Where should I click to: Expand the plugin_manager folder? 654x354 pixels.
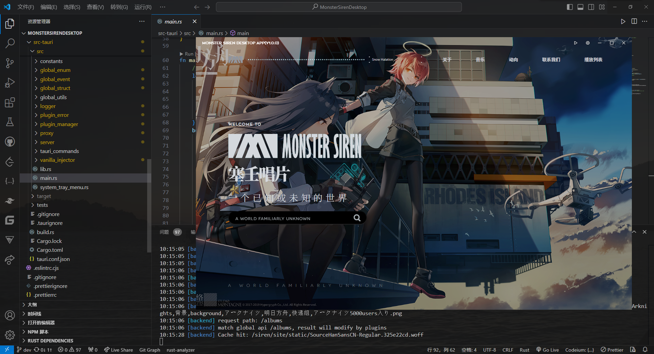pyautogui.click(x=59, y=124)
